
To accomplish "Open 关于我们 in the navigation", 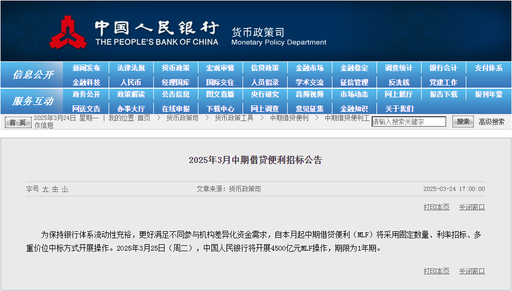I will point(399,109).
